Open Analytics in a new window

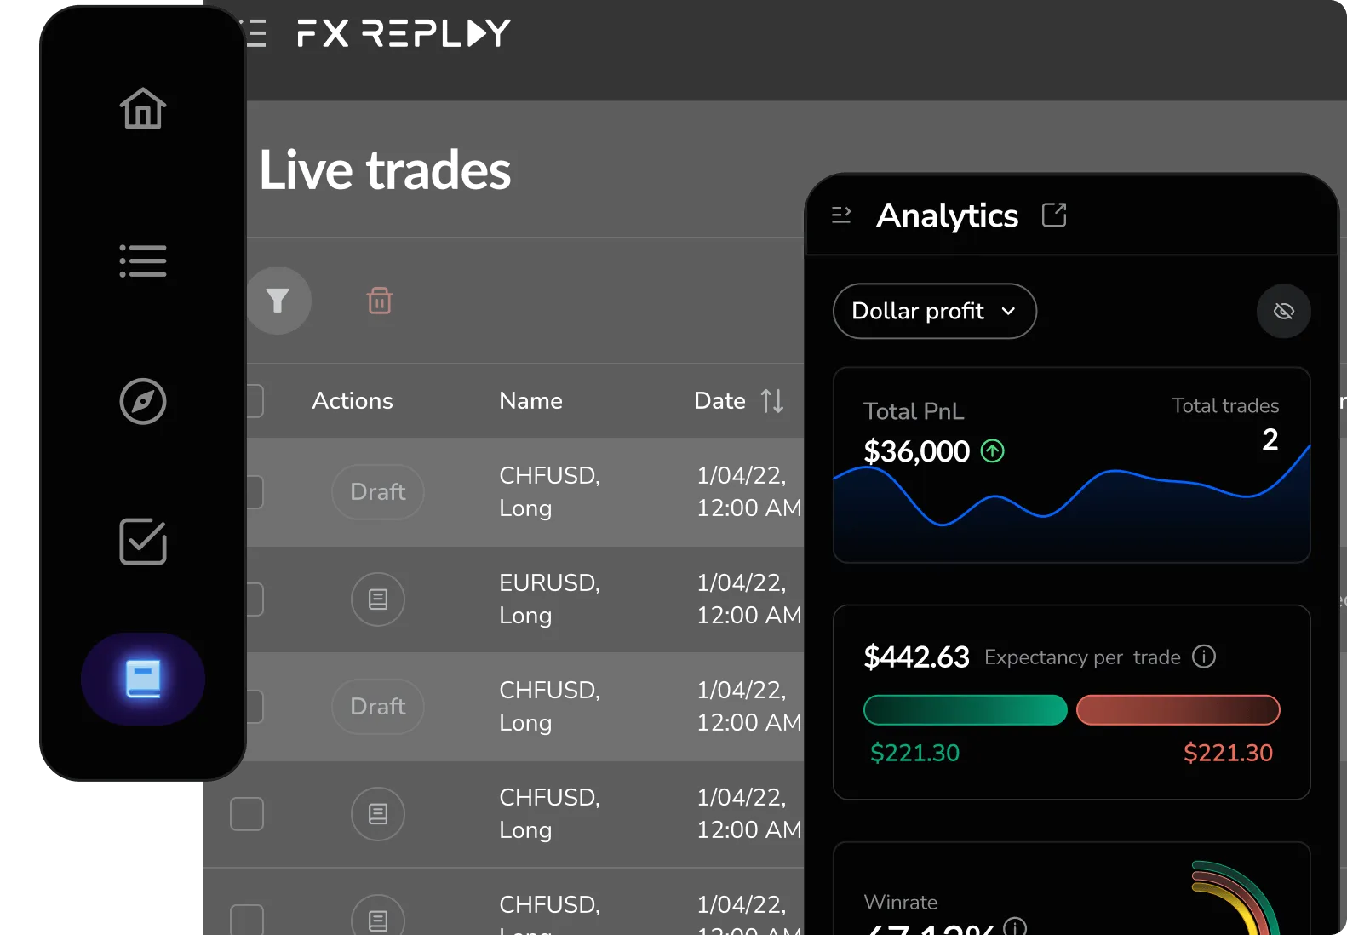(1053, 215)
